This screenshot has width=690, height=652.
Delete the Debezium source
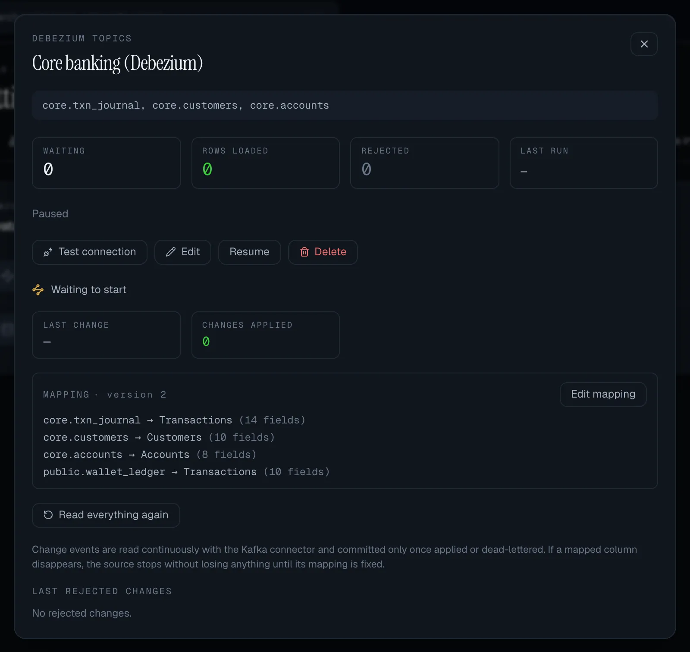point(323,252)
